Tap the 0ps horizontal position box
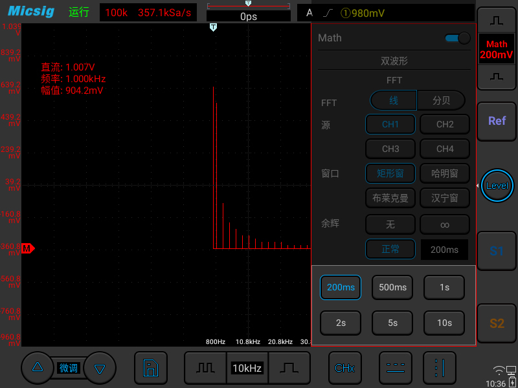 [249, 16]
